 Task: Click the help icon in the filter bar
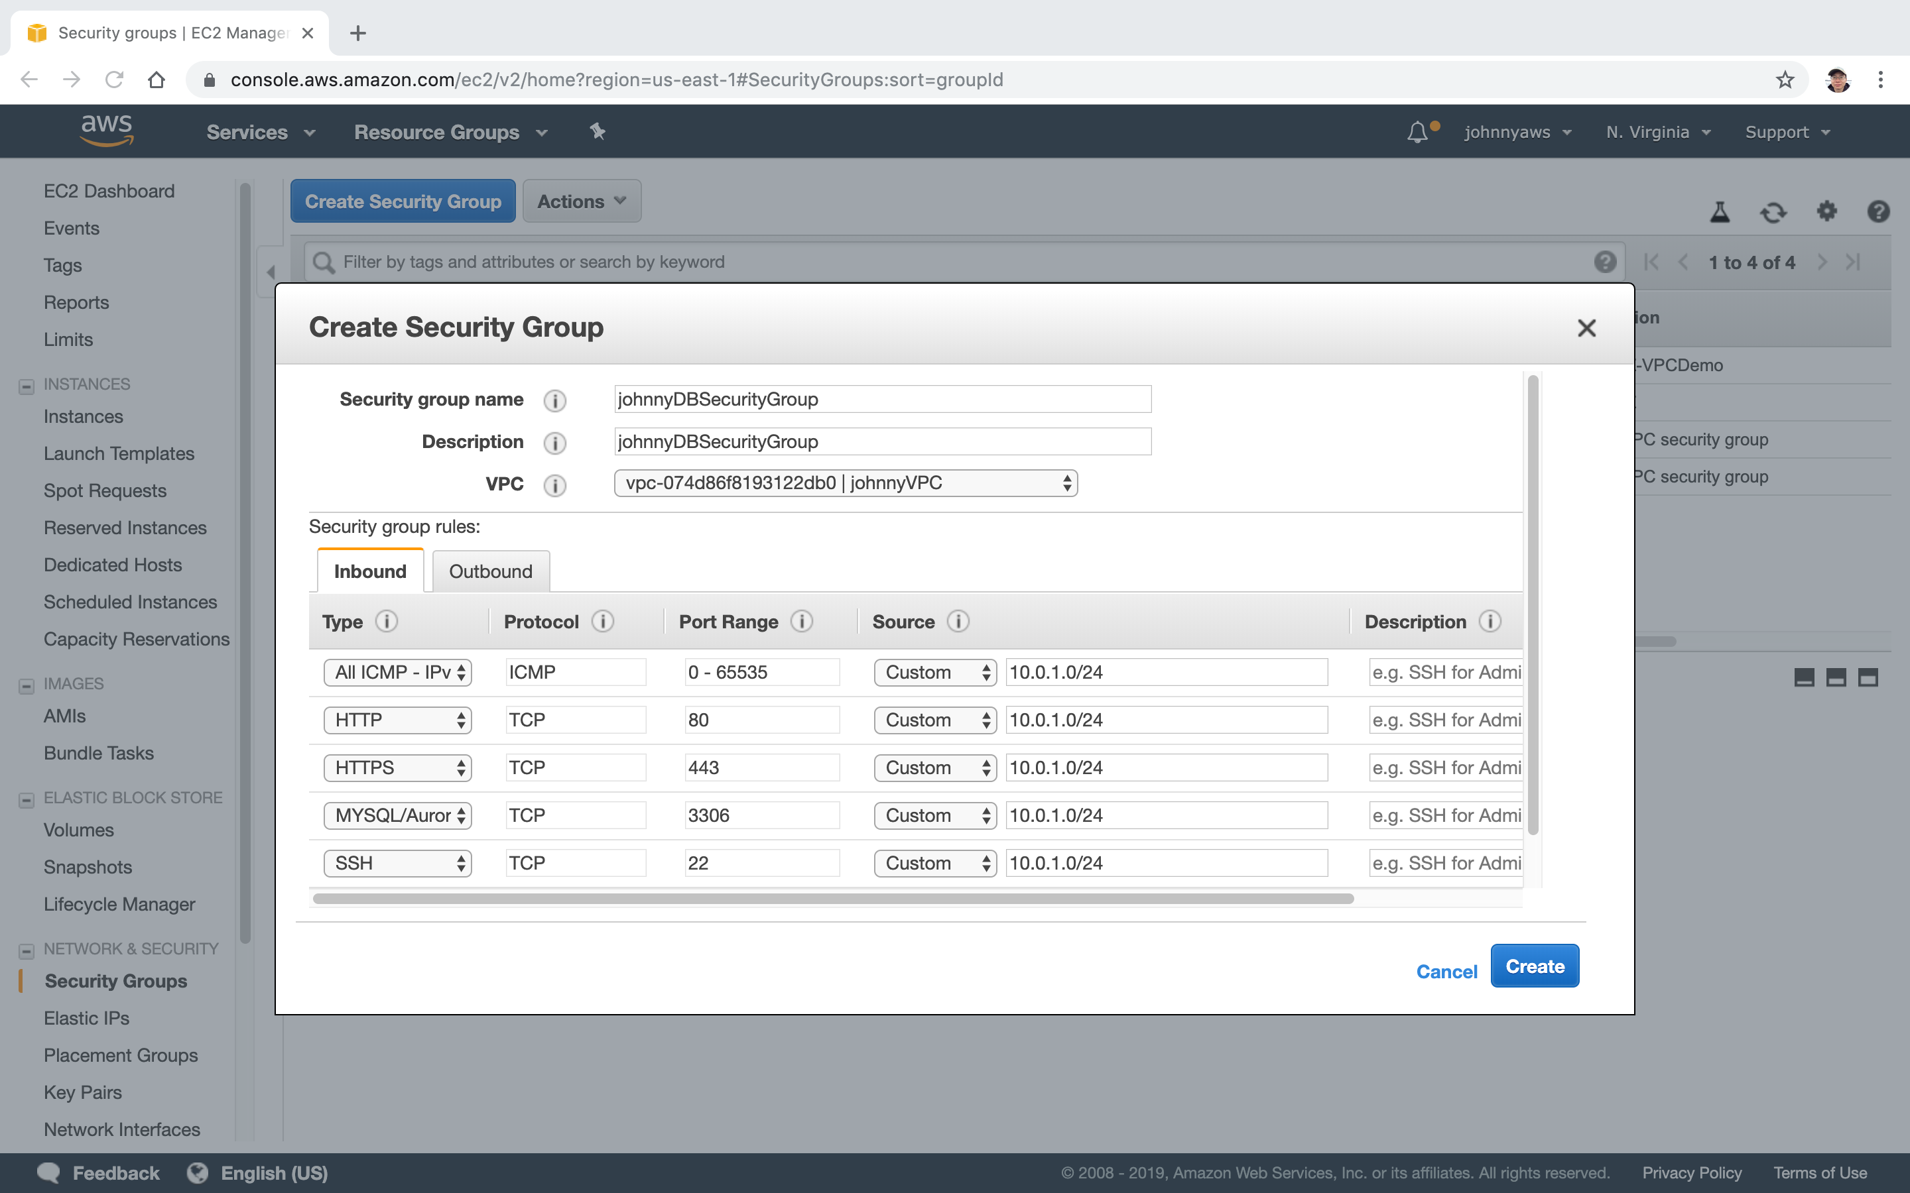pyautogui.click(x=1604, y=262)
